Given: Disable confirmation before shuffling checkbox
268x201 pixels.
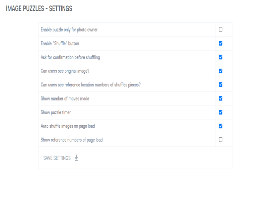Looking at the screenshot, I should 220,57.
